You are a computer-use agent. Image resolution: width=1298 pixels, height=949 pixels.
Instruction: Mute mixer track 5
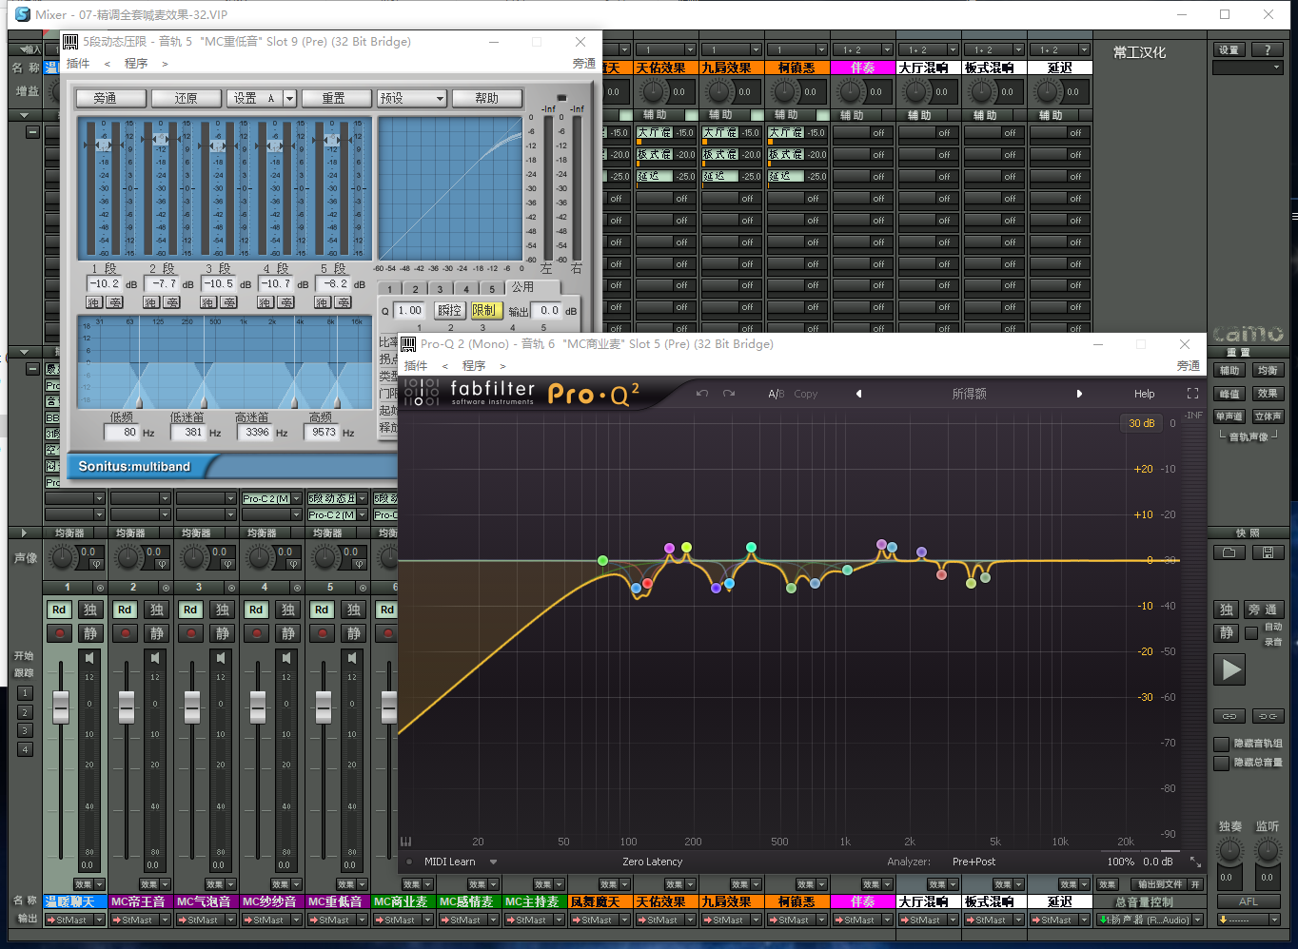coord(354,633)
